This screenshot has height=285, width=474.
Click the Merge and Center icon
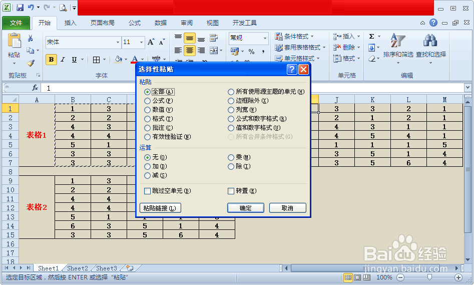[x=214, y=50]
